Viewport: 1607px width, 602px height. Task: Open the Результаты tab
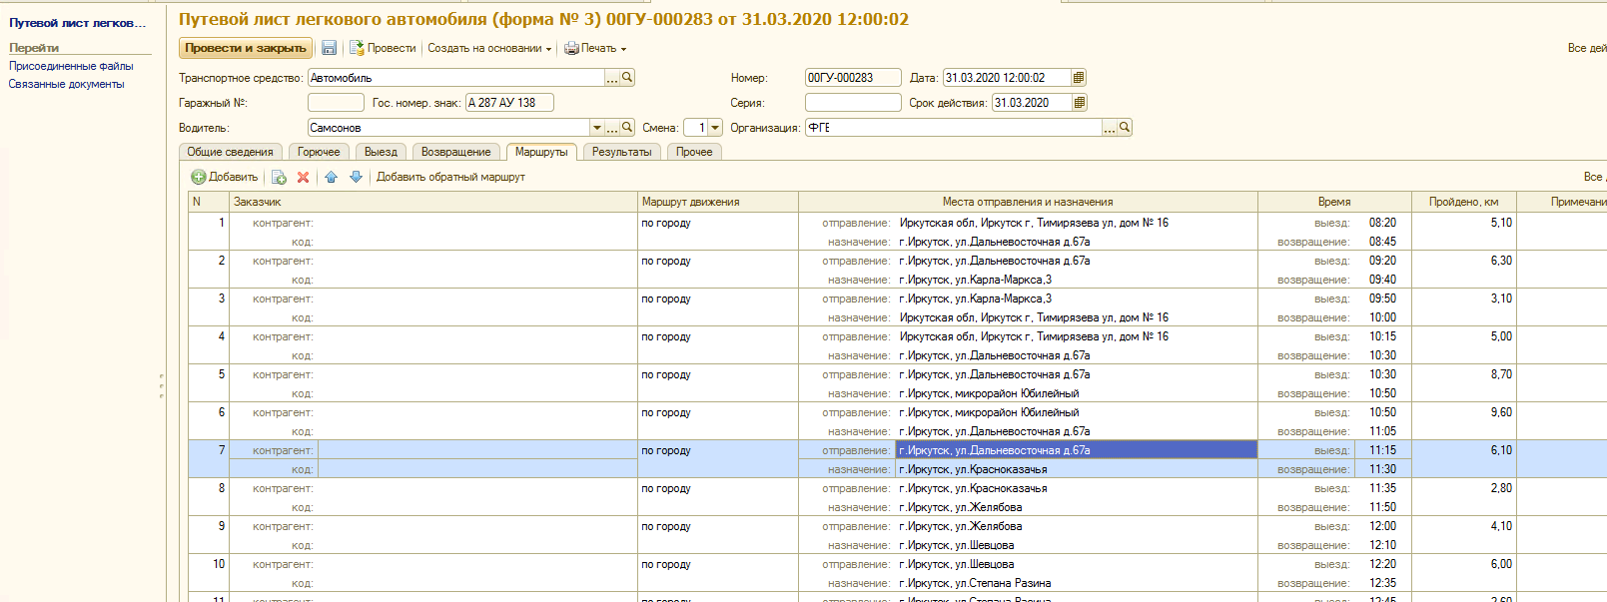tap(621, 152)
